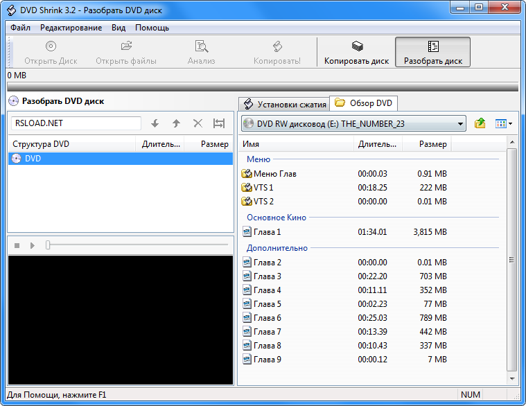Click the 00:18.25 duration of VTS 1
This screenshot has width=526, height=406.
pyautogui.click(x=372, y=187)
